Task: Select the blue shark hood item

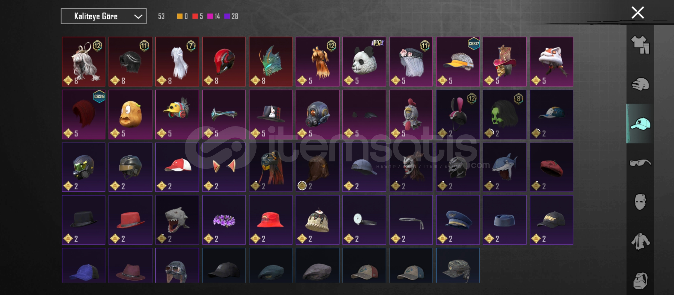Action: click(504, 167)
